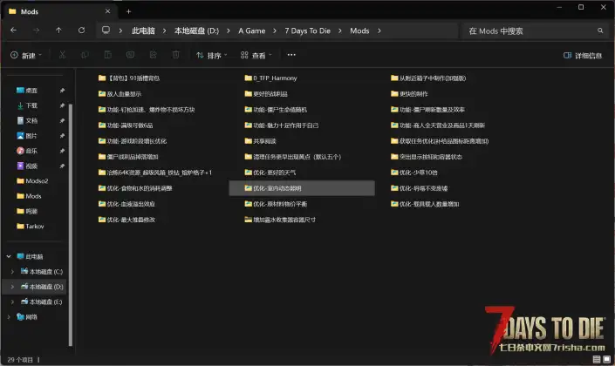The width and height of the screenshot is (615, 366).
Task: Select the 更快的制作 folder
Action: tap(409, 93)
